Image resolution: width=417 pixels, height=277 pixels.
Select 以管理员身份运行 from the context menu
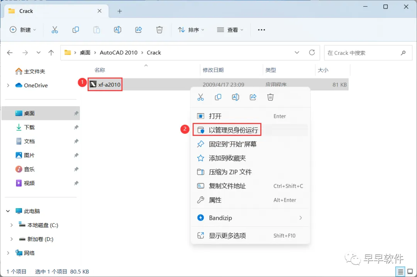pyautogui.click(x=250, y=130)
